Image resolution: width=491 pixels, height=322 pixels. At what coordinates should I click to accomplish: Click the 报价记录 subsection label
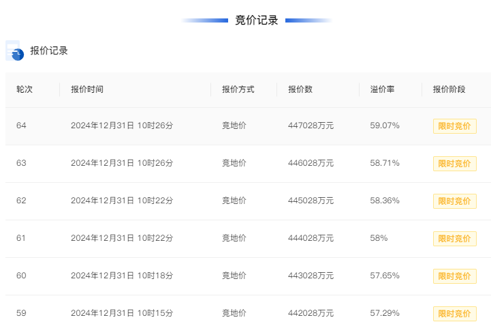[49, 50]
